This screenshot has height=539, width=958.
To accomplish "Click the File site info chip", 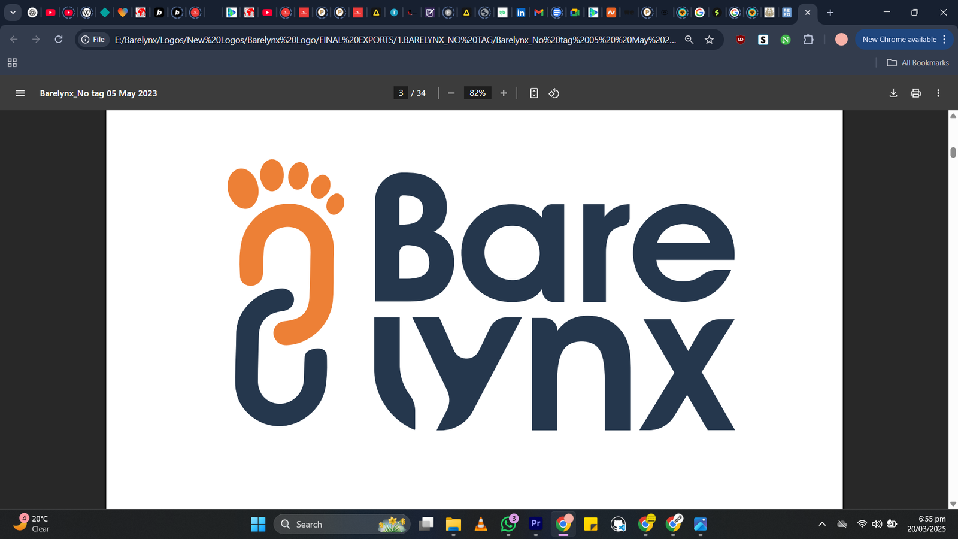I will click(x=93, y=40).
